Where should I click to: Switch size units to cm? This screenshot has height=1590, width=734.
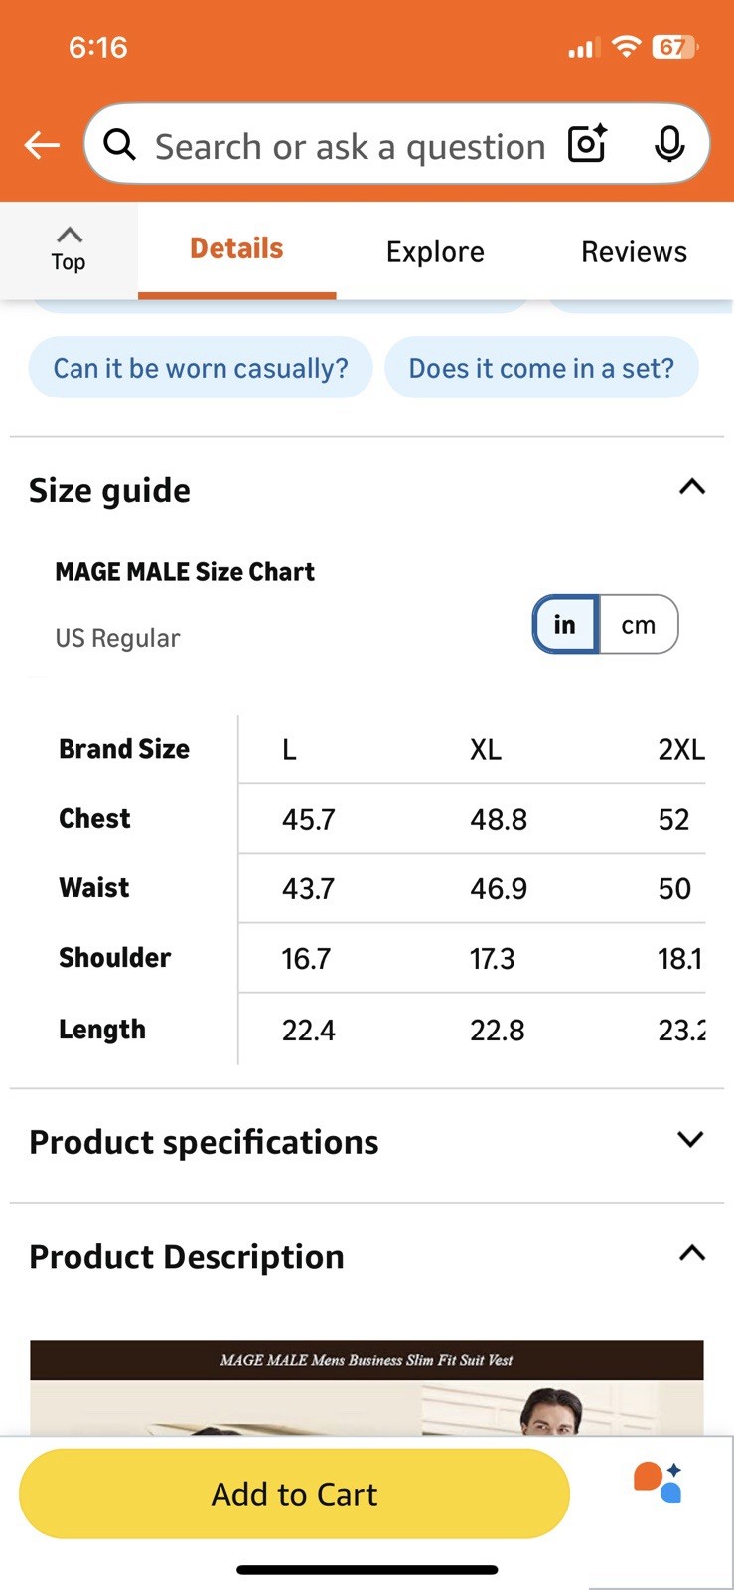tap(639, 624)
